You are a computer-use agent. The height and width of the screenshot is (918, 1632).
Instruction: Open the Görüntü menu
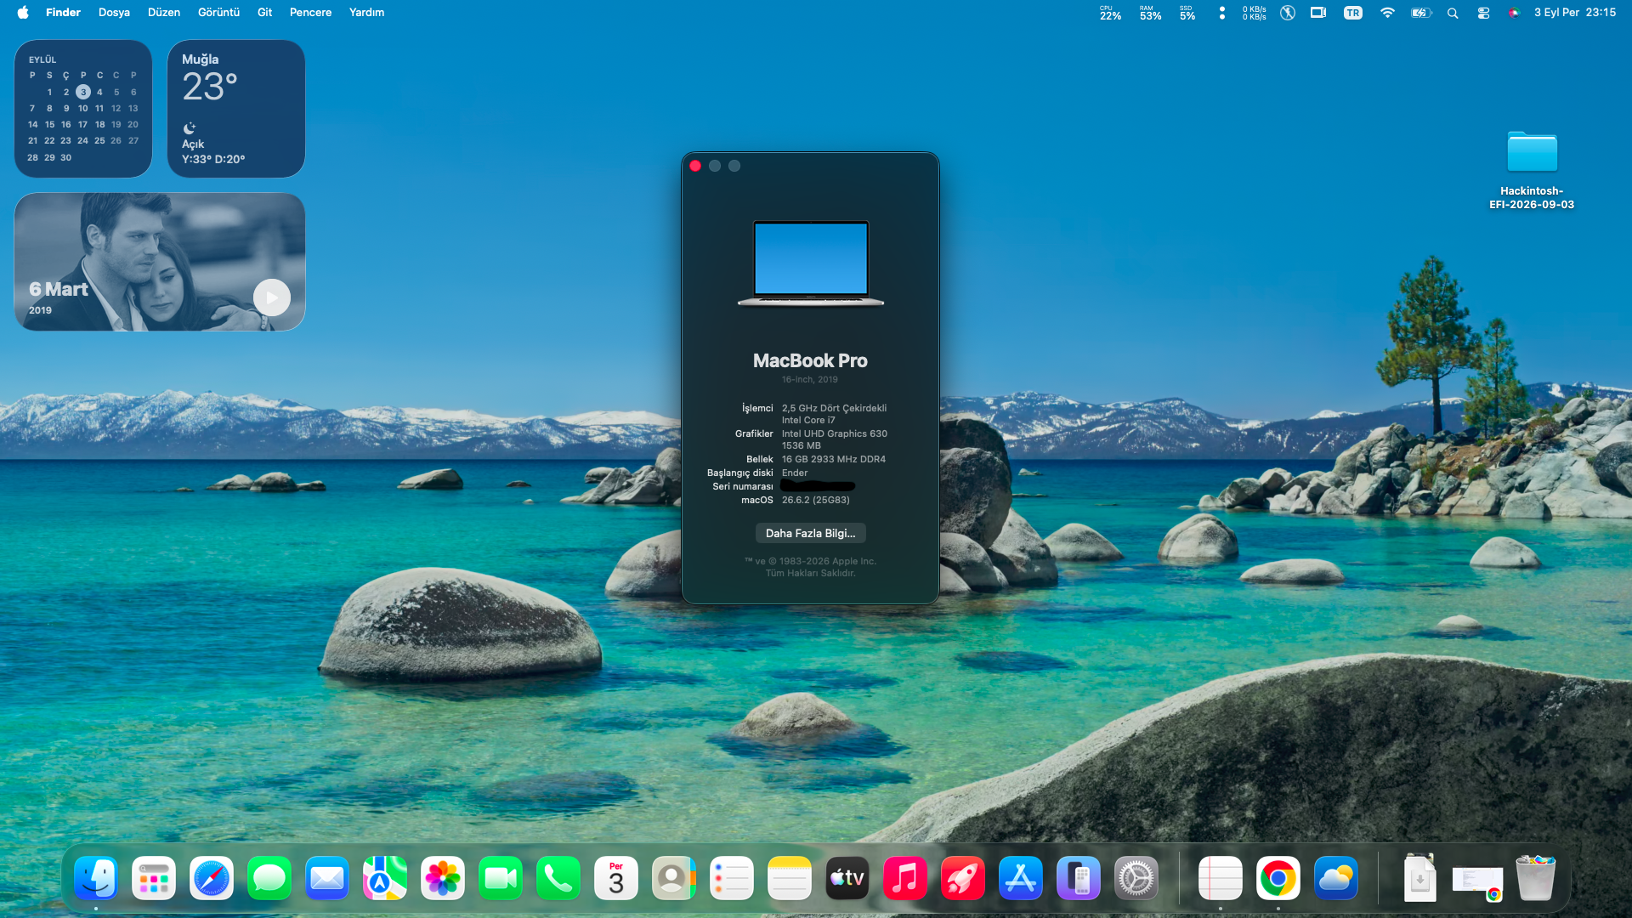tap(218, 13)
